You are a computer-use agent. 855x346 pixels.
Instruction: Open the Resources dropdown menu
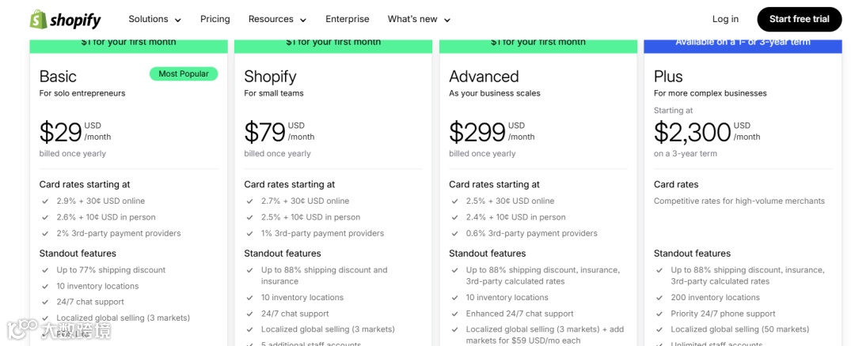tap(276, 19)
